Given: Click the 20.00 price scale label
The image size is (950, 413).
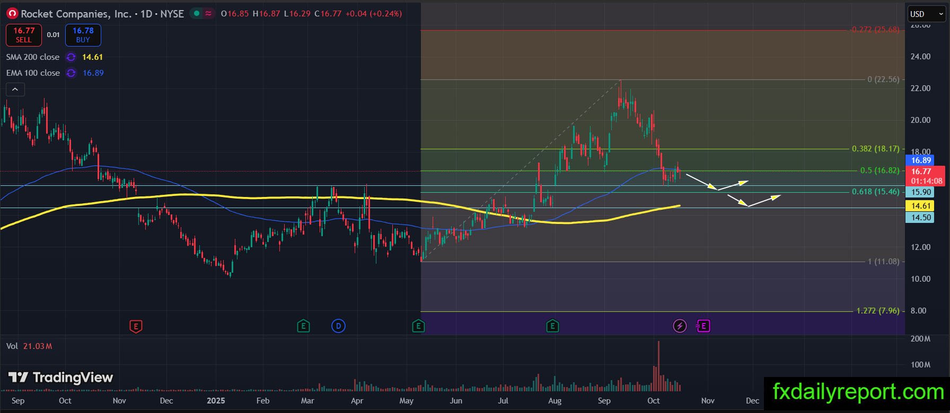Looking at the screenshot, I should (920, 120).
